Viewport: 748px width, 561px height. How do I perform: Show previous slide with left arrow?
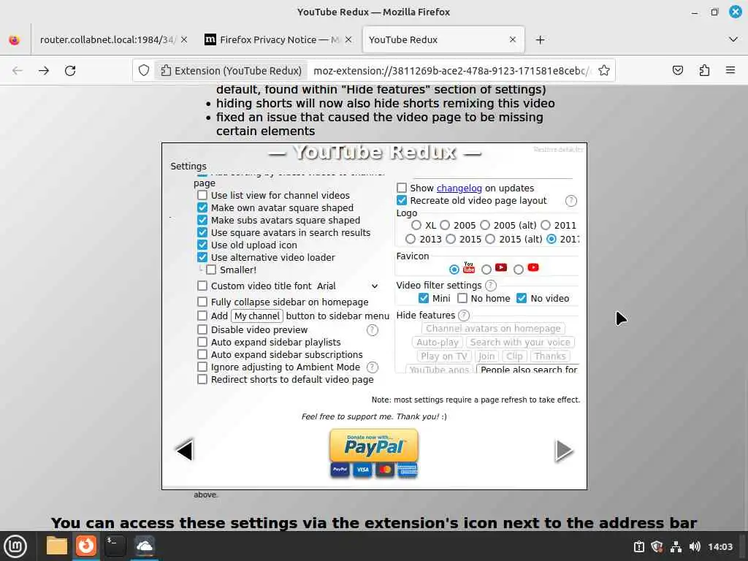click(185, 450)
